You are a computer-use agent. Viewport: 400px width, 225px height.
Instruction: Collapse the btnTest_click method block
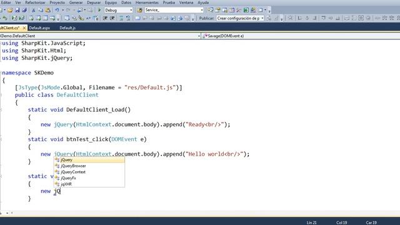pyautogui.click(x=1, y=139)
